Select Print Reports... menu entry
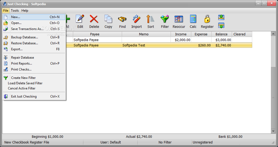278x147 pixels. 34,63
